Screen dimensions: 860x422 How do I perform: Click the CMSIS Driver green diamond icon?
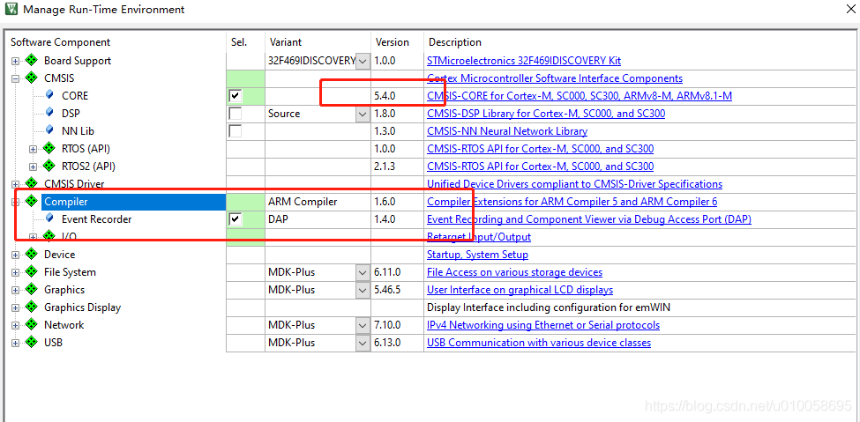pos(31,183)
